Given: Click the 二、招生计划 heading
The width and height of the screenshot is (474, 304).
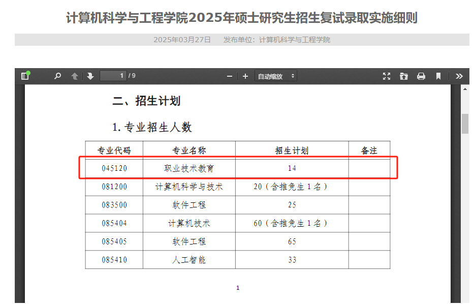Looking at the screenshot, I should tap(147, 101).
